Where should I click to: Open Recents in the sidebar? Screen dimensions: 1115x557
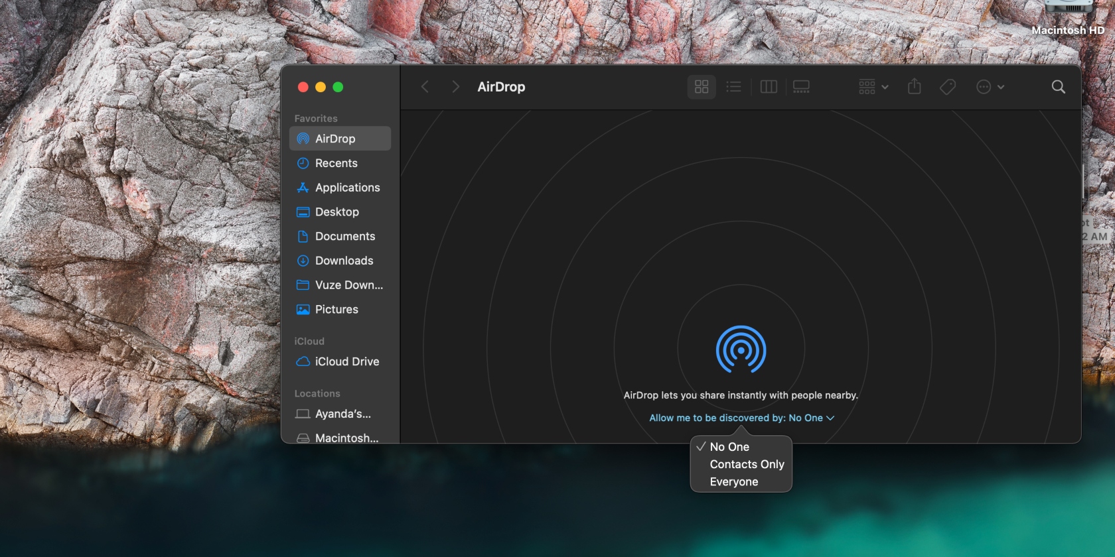tap(340, 163)
